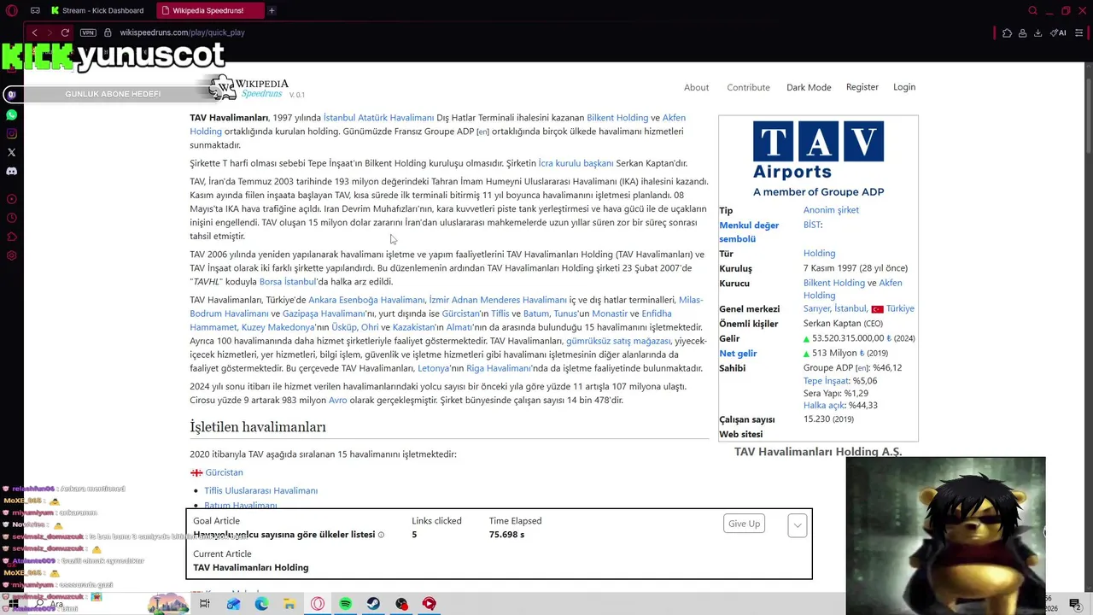This screenshot has width=1093, height=615.
Task: Open sidebar settings gear icon
Action: coord(11,255)
